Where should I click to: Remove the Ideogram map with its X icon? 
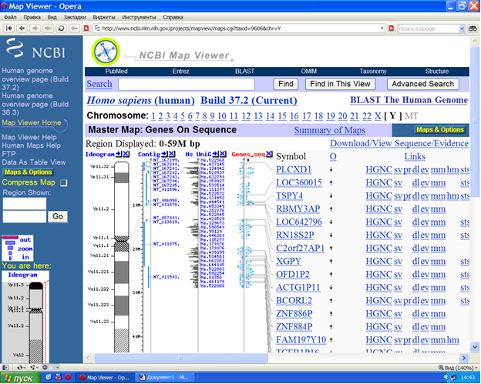click(x=126, y=154)
